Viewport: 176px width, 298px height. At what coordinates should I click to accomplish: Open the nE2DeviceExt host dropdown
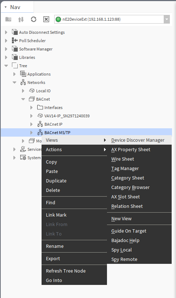167,19
